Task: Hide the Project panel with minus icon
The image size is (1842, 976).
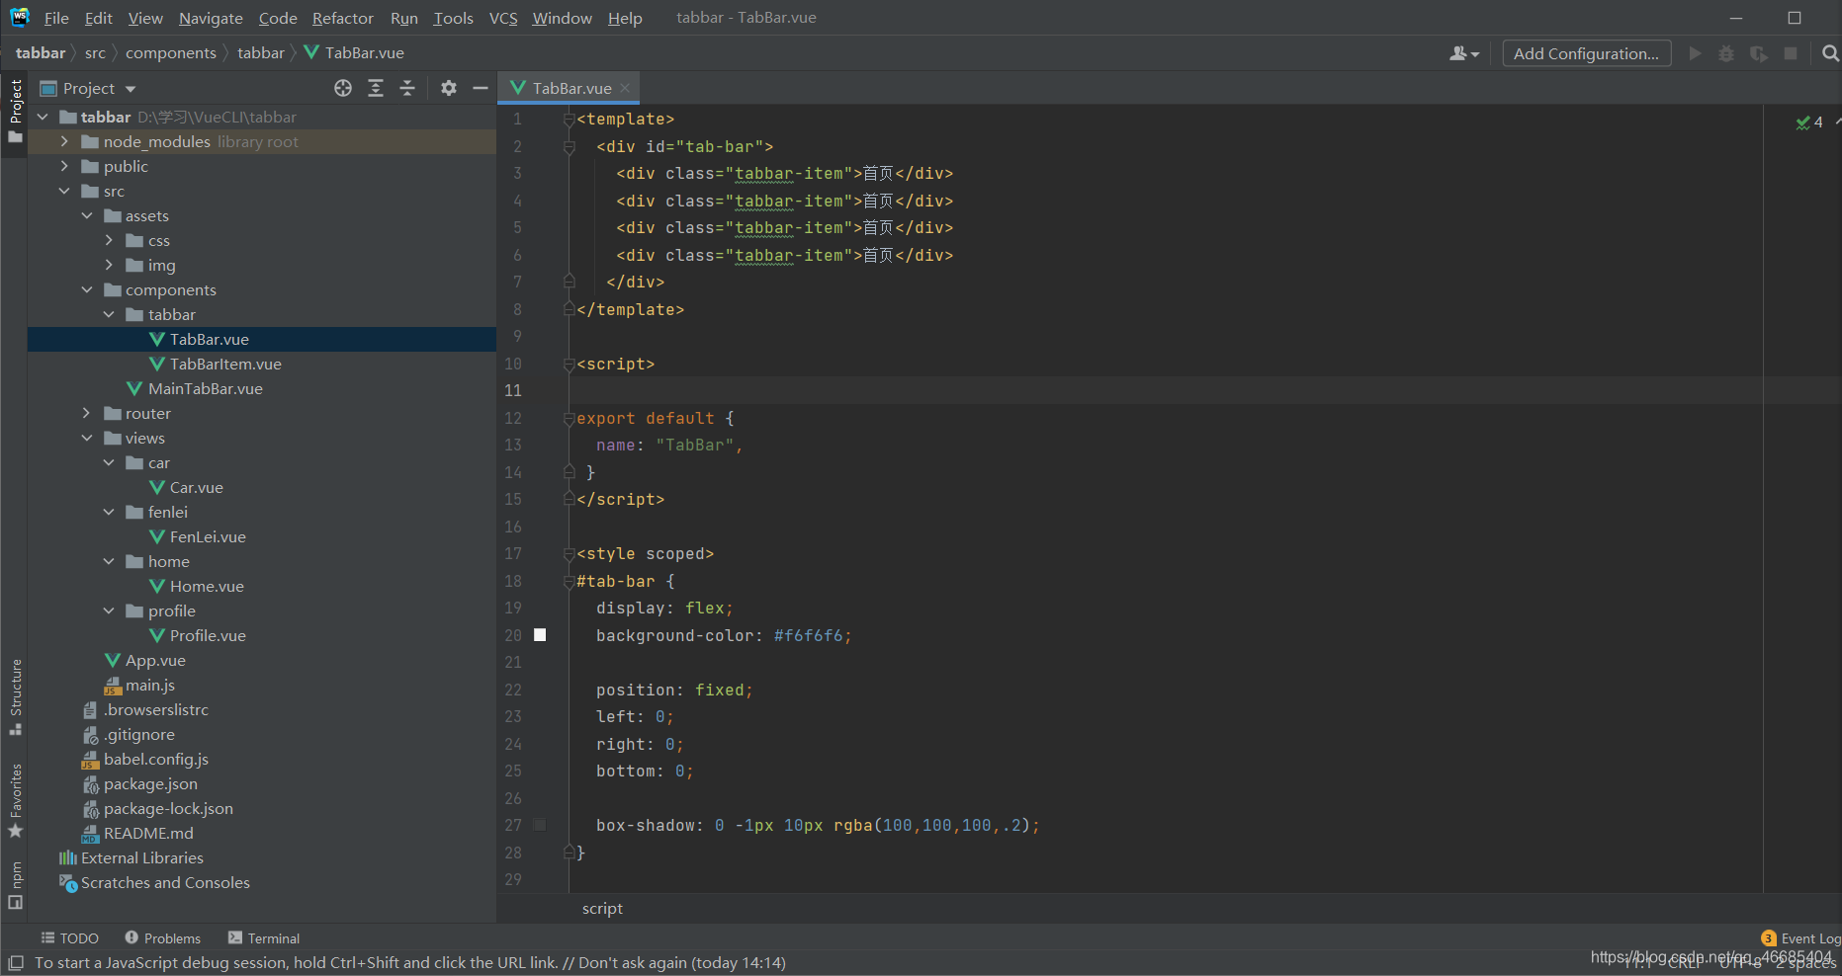Action: (481, 88)
